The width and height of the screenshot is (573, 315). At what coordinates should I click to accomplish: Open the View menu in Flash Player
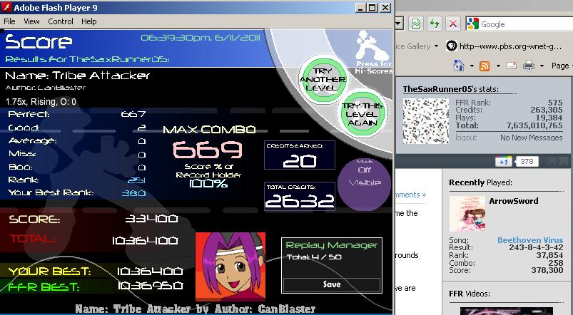[31, 21]
